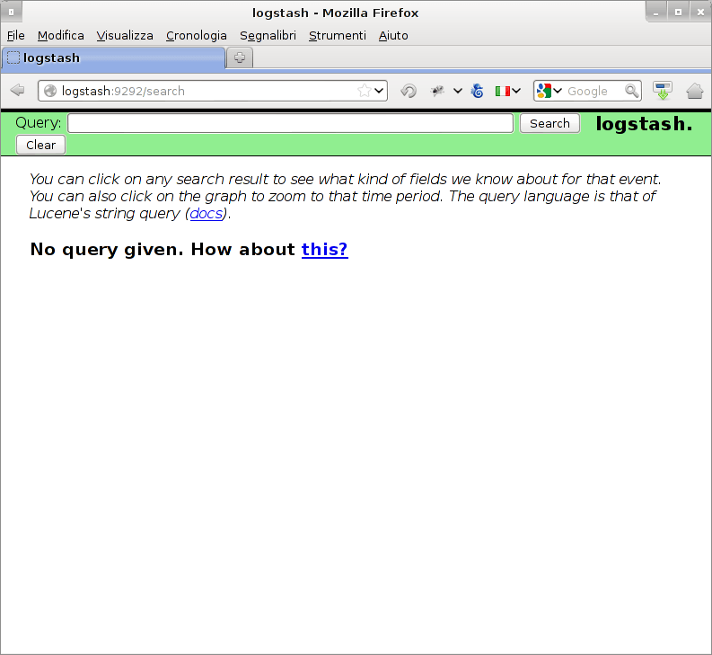
Task: Click the Clear button
Action: [x=41, y=145]
